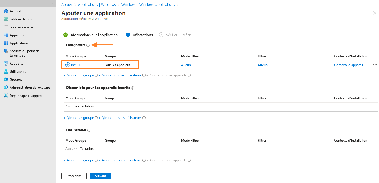Click the Précédent button
This screenshot has height=183, width=379.
pyautogui.click(x=74, y=176)
